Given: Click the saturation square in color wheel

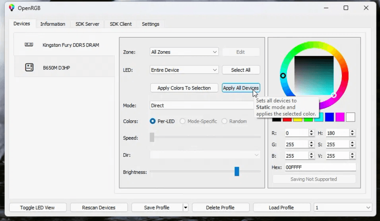Looking at the screenshot, I should (x=314, y=76).
